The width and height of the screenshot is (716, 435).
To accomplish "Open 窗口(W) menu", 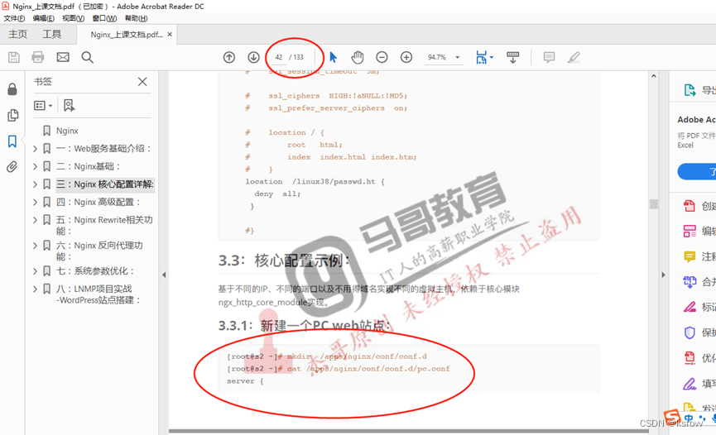I will click(x=104, y=18).
